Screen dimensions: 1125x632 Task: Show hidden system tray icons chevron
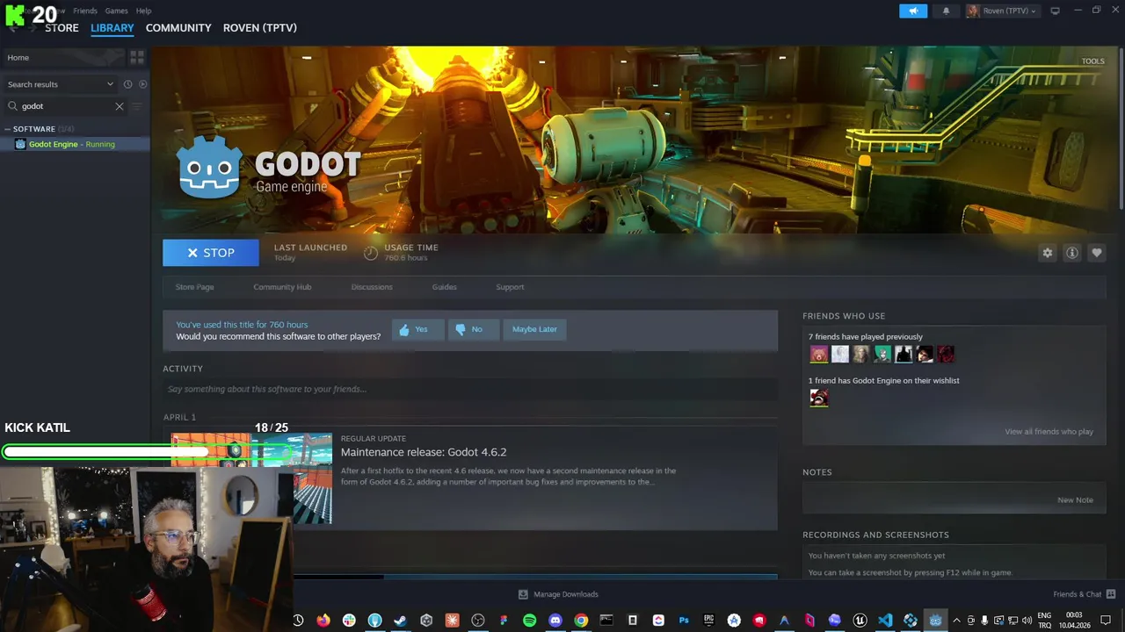coord(956,620)
